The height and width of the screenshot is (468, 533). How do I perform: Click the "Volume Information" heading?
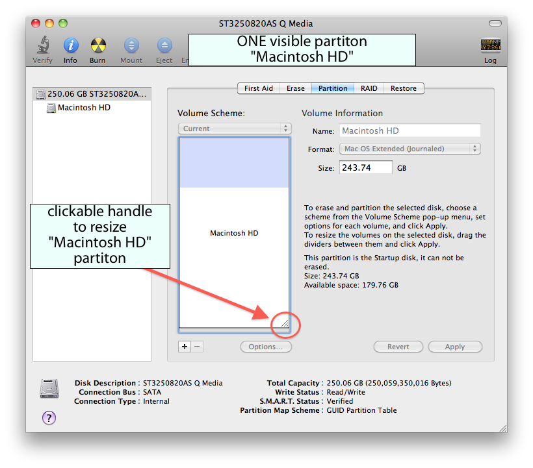(x=342, y=113)
